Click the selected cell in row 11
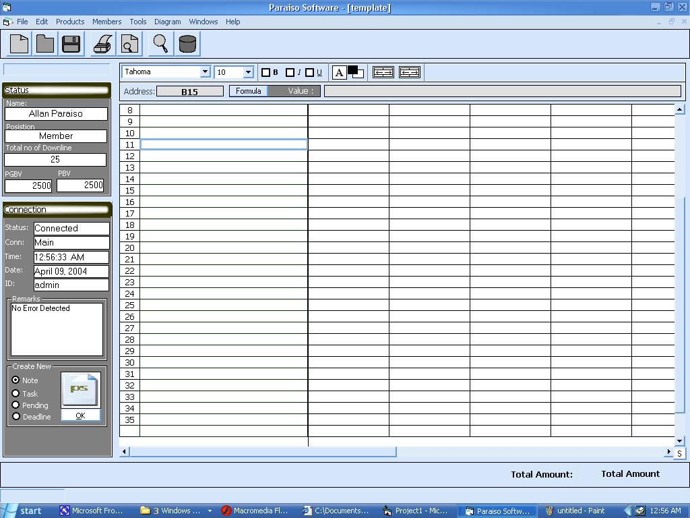 pos(224,144)
